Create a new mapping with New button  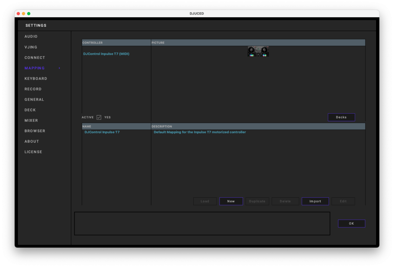click(231, 201)
